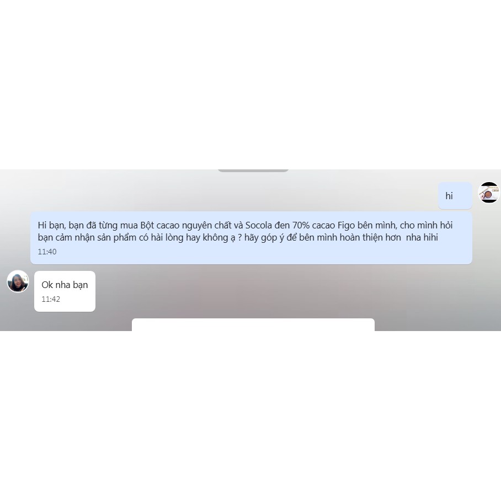This screenshot has height=501, width=501.
Task: Click the words 'Bột cacao nguyên chất'
Action: coord(186,226)
